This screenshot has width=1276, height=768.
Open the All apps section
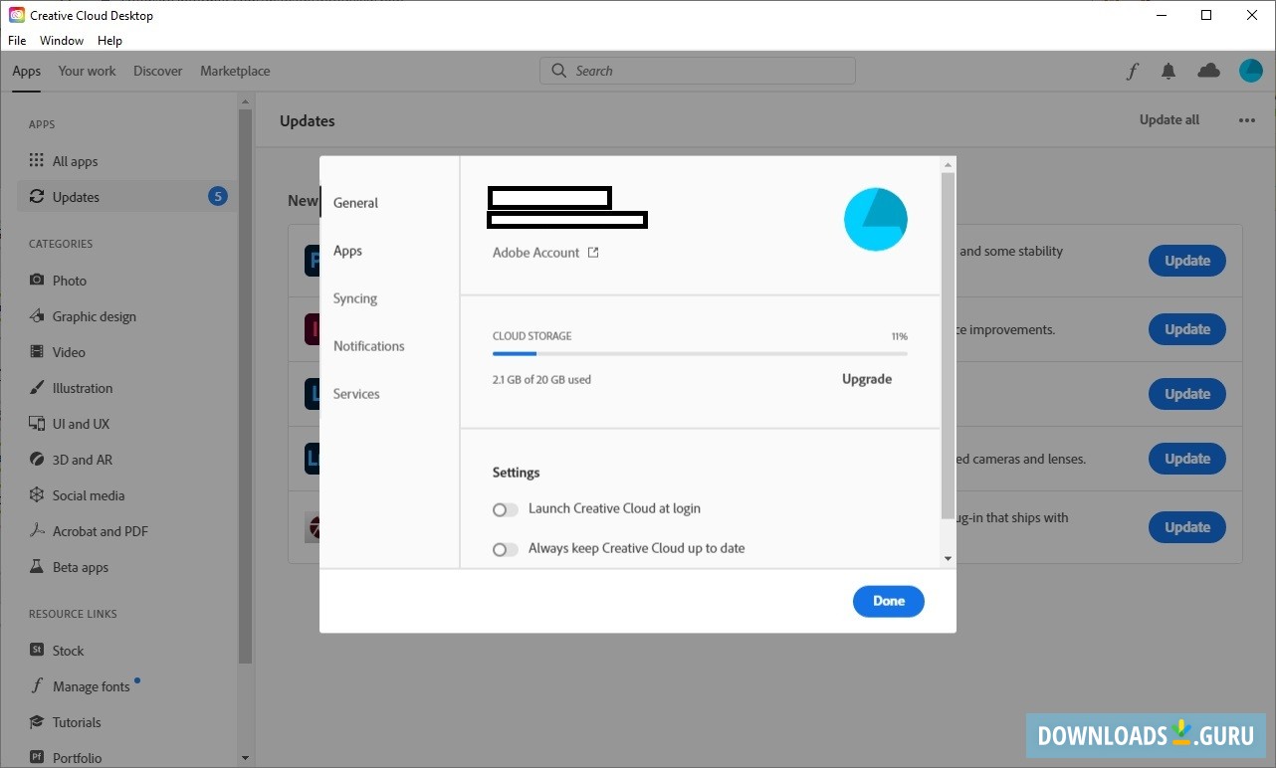(x=76, y=160)
